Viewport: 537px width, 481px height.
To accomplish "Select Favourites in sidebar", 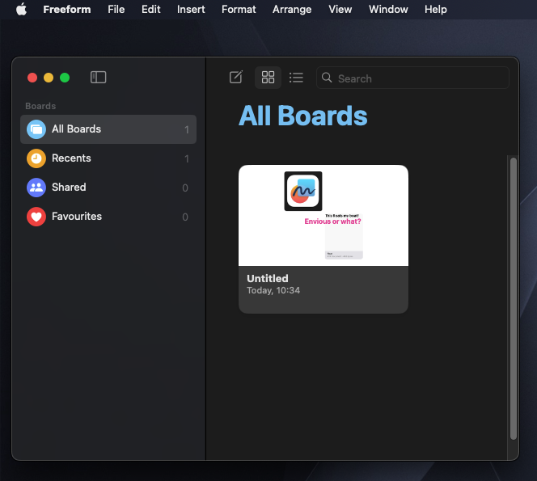I will (x=108, y=217).
